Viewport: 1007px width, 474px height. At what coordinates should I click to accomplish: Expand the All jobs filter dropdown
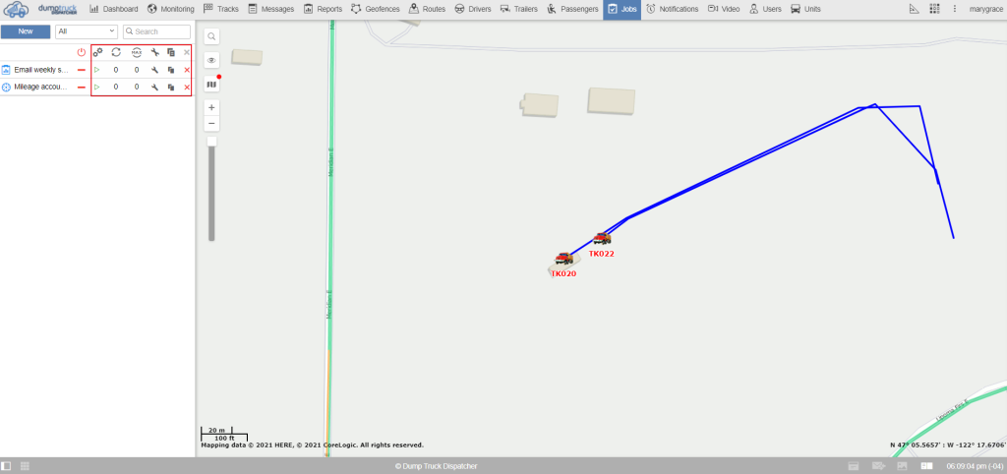point(87,31)
